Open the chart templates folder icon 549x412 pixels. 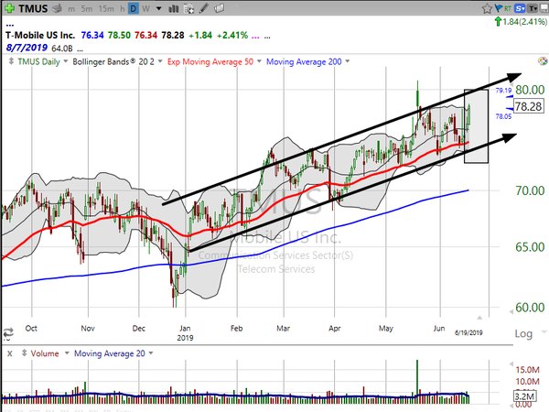click(x=220, y=8)
